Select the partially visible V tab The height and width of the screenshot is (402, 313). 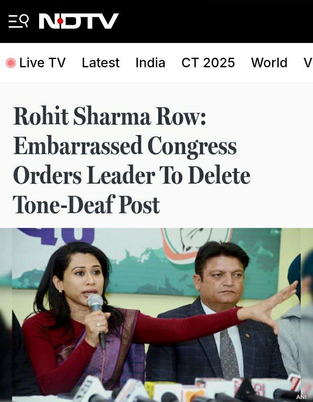(x=308, y=63)
